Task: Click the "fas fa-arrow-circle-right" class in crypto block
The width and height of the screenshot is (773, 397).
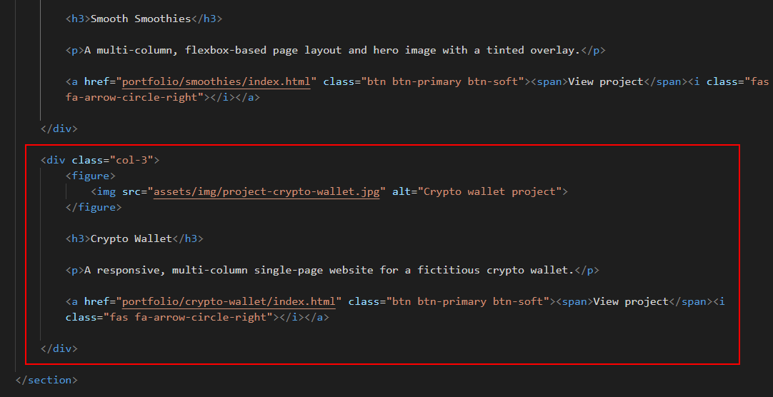Action: point(189,317)
